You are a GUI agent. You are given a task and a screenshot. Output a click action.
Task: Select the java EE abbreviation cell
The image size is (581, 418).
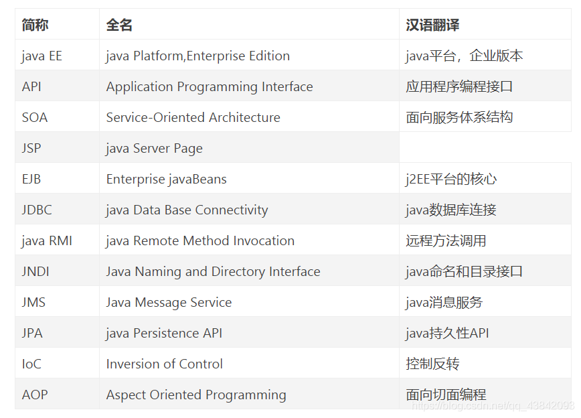[57, 55]
